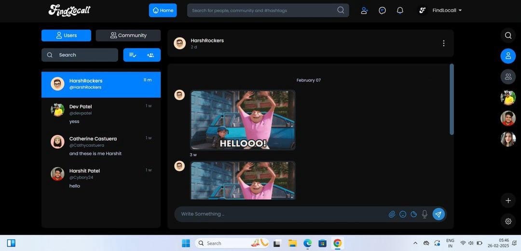Open Microsoft Edge from the taskbar
Viewport: 521px width, 251px height.
(307, 243)
